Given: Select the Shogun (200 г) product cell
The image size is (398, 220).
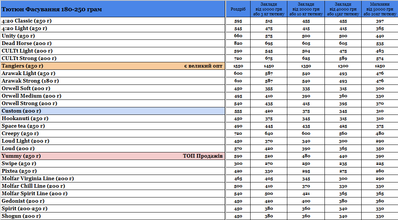Looking at the screenshot, I should [113, 216].
